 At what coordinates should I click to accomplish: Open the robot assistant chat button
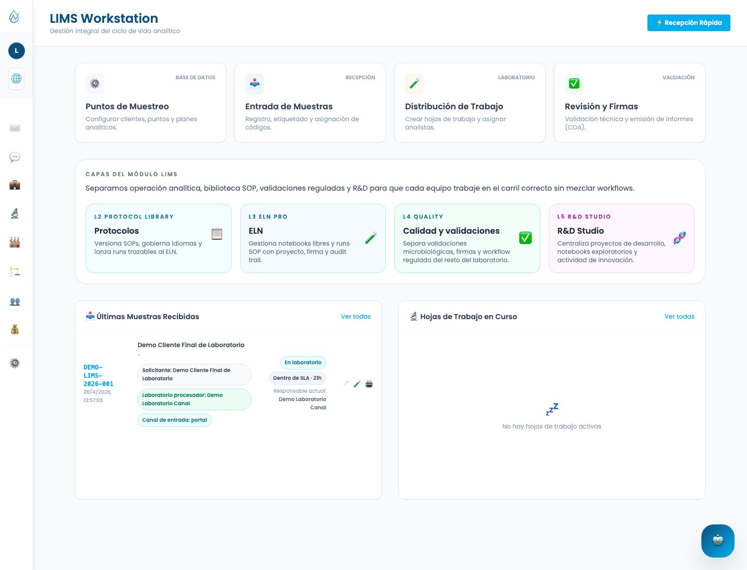coord(718,541)
